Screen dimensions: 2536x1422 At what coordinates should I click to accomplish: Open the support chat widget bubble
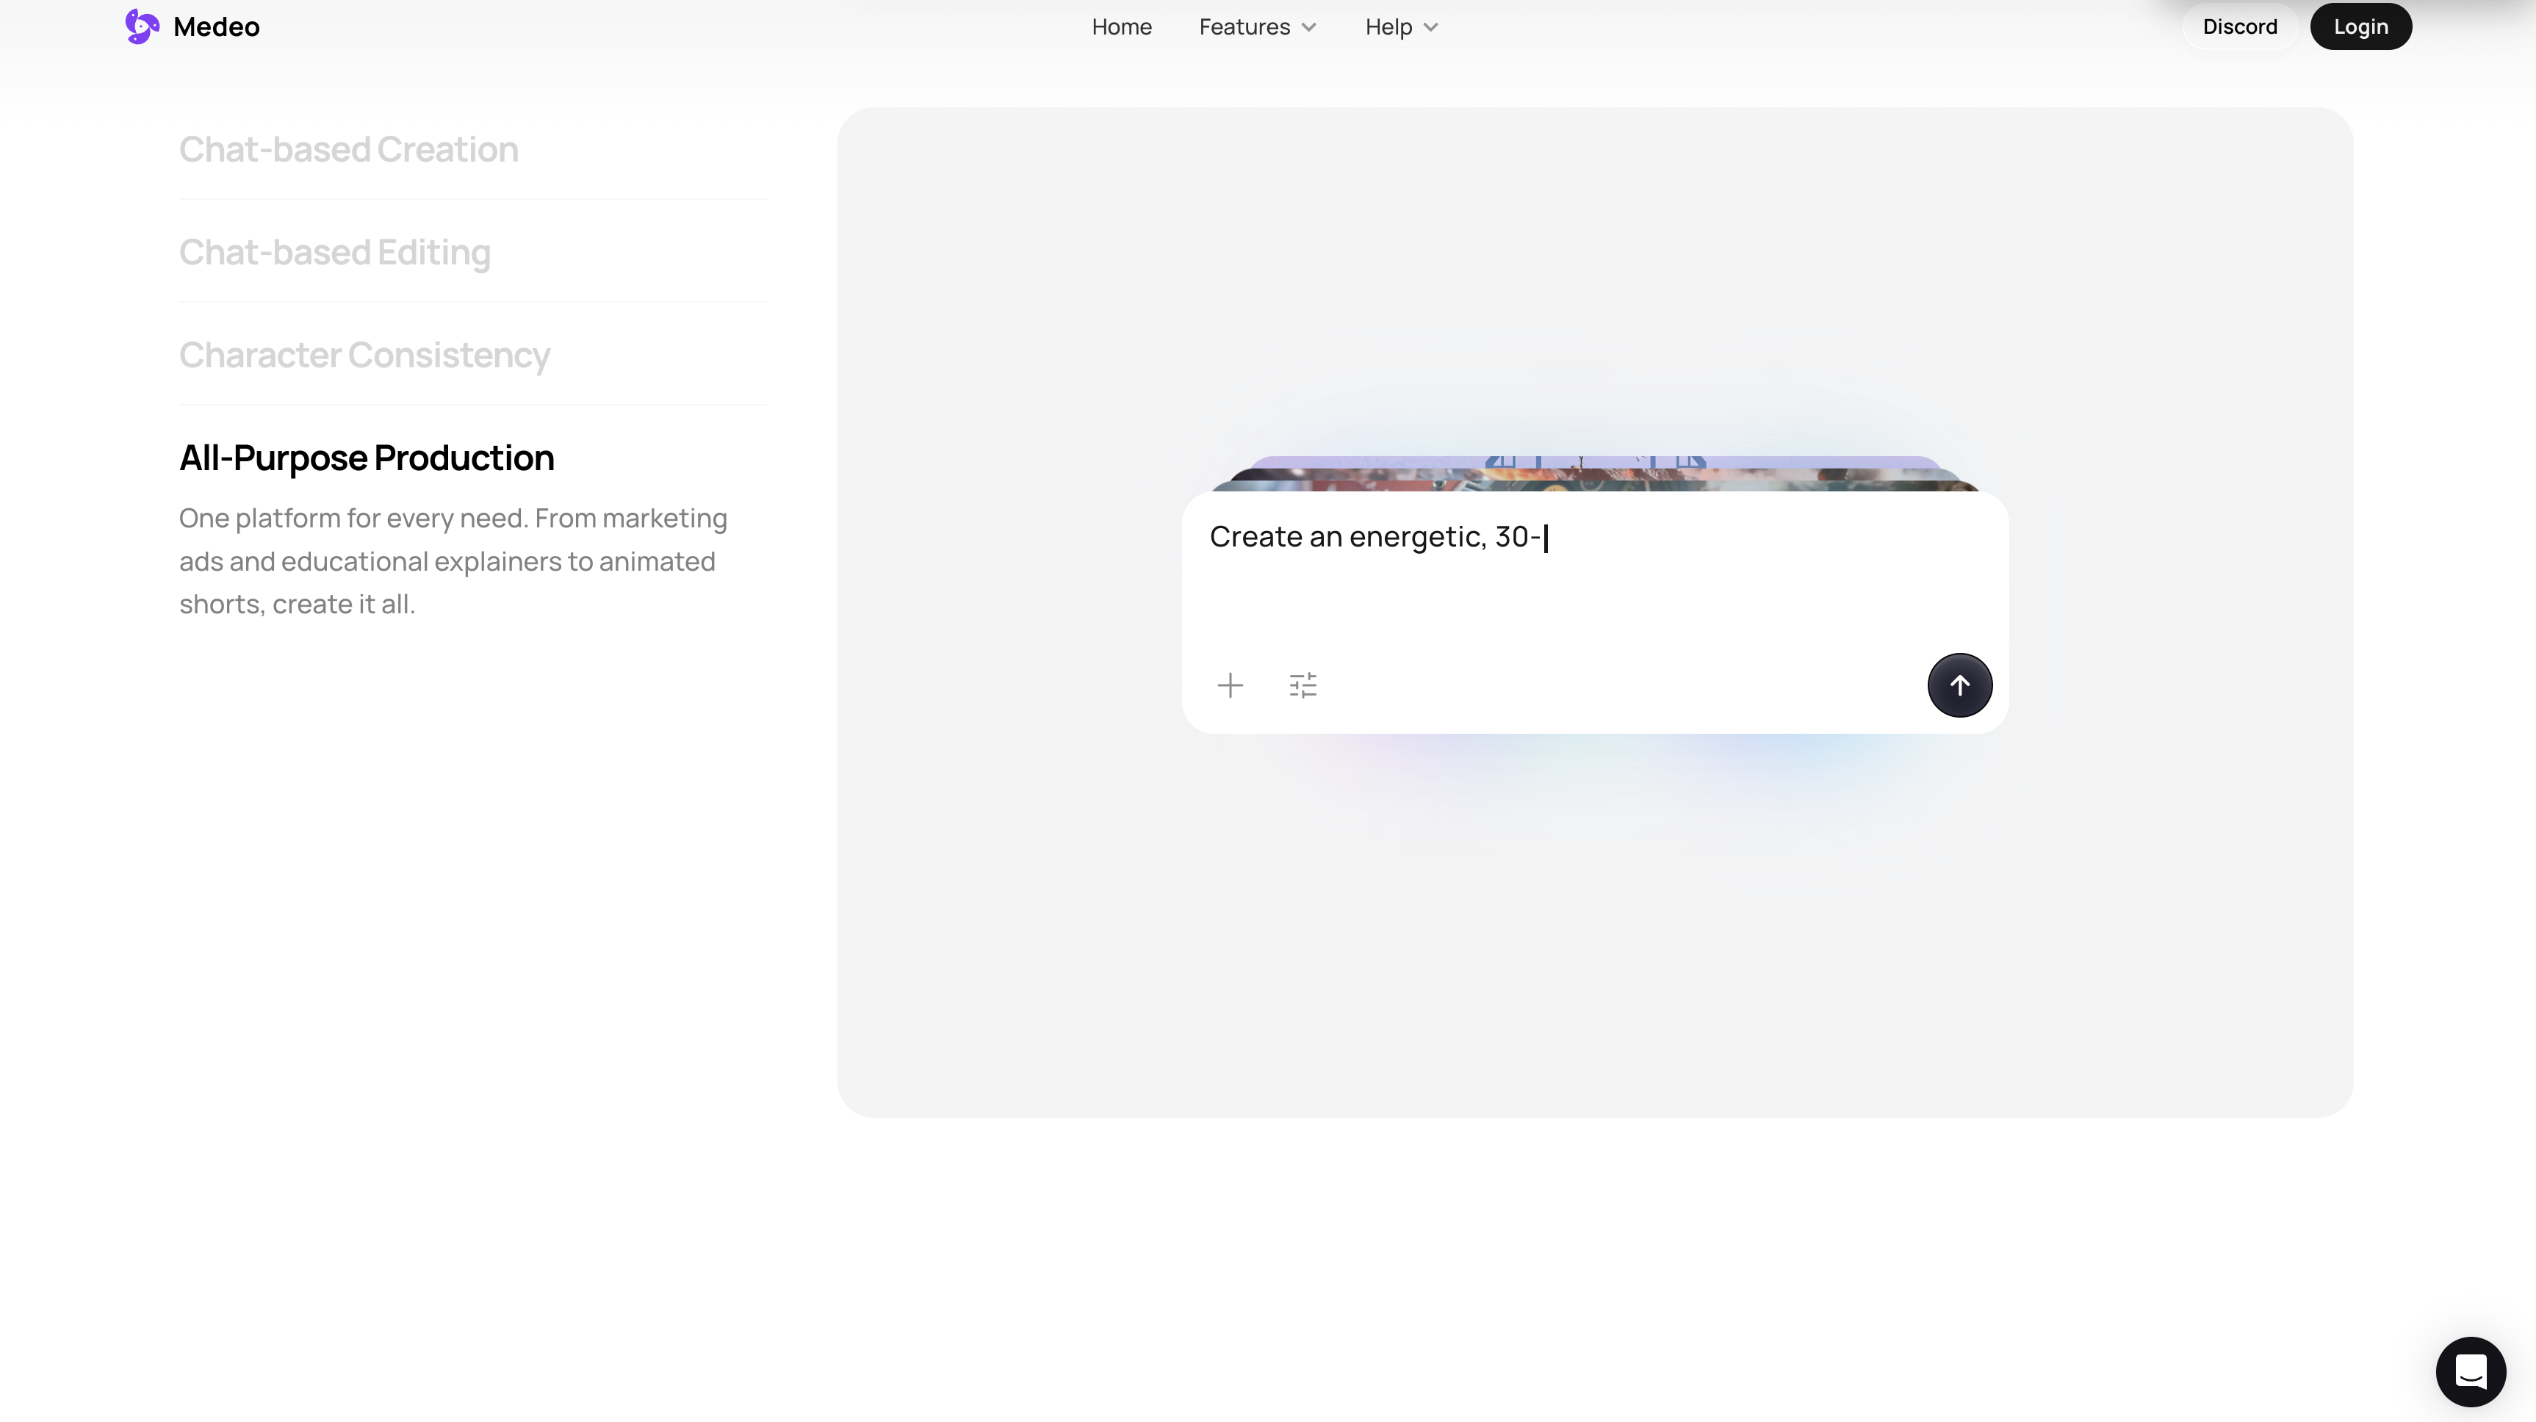coord(2470,1371)
